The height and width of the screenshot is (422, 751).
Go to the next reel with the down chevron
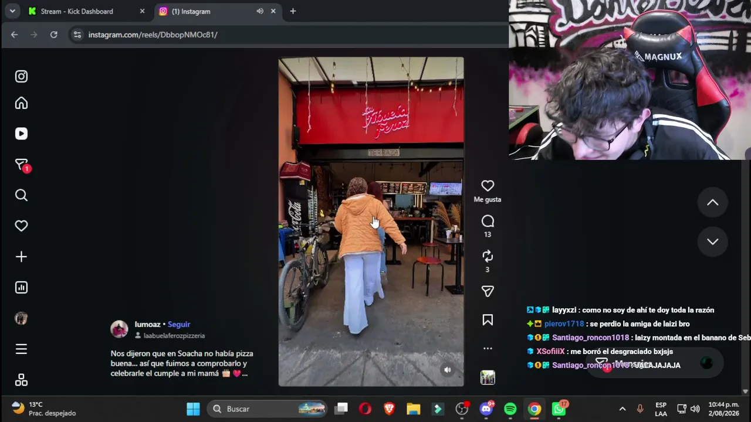[712, 241]
